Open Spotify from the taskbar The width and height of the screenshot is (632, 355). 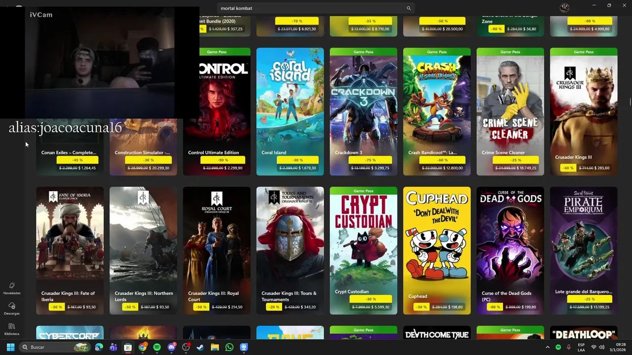pyautogui.click(x=157, y=347)
